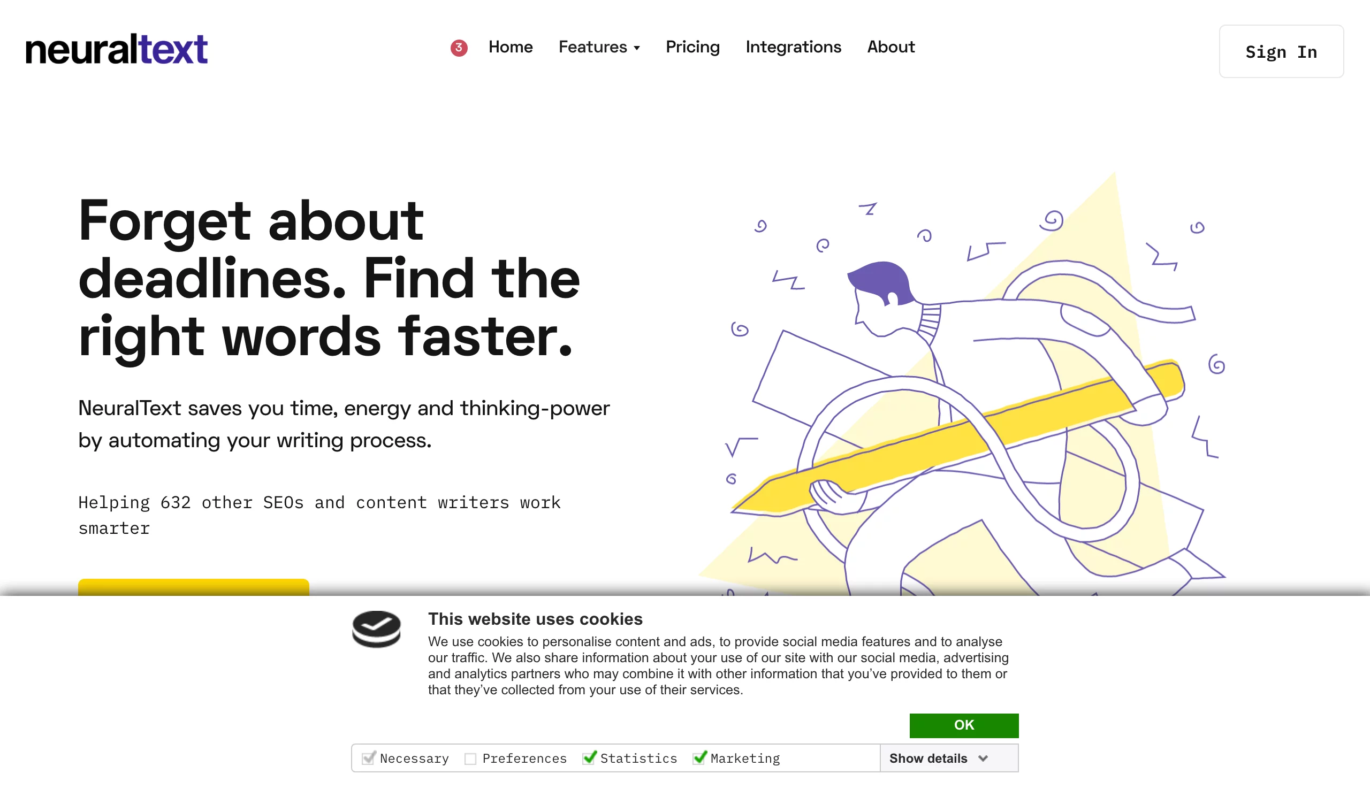Viewport: 1370px width, 797px height.
Task: Expand the Show details cookie section
Action: click(939, 758)
